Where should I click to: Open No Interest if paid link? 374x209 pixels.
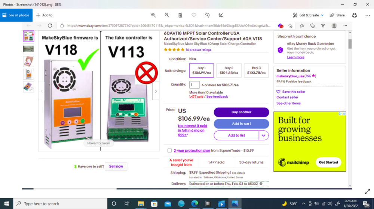[193, 130]
